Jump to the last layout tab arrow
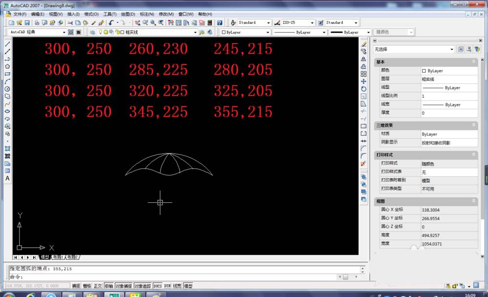488x297 pixels. [34, 257]
